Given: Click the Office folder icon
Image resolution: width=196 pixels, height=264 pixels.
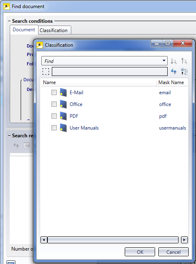Looking at the screenshot, I should [x=64, y=104].
